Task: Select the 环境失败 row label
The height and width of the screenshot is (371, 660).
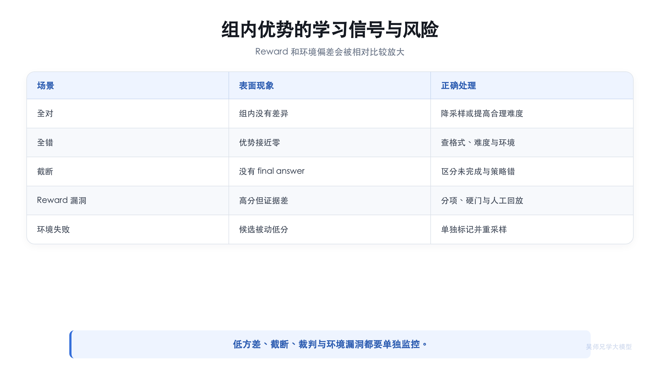Action: pos(128,229)
